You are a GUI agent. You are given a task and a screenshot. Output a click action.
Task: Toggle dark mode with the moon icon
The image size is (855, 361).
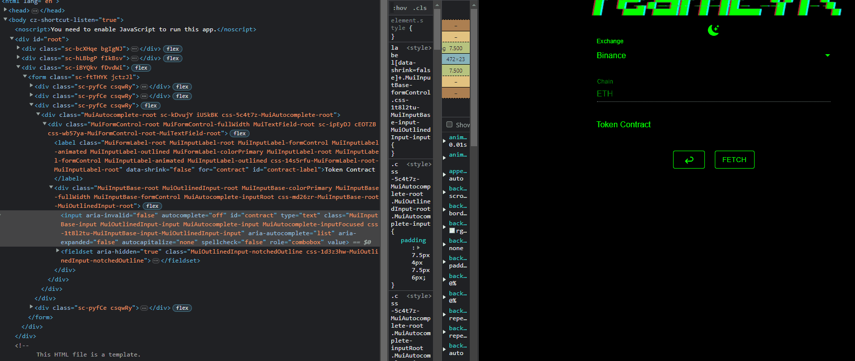[713, 30]
